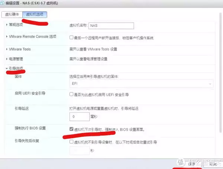Select the 虚拟机选项 tab

click(35, 15)
